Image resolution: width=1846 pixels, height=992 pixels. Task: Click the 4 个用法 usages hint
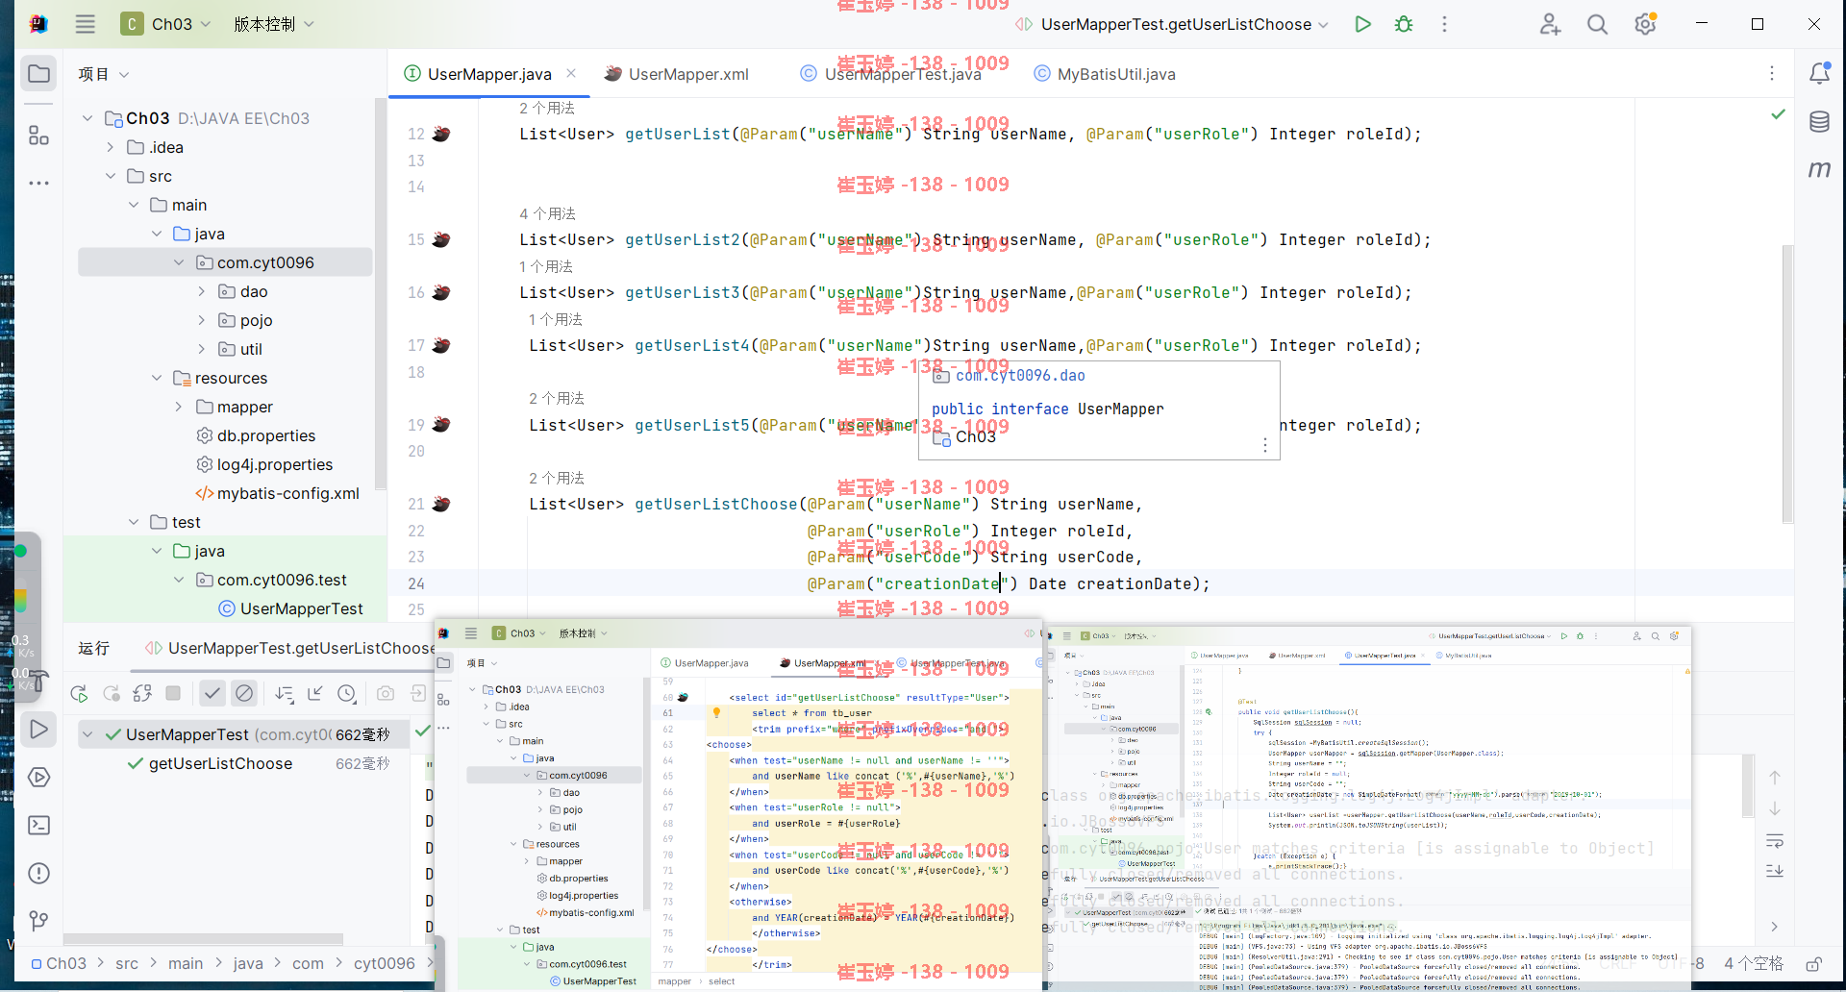(547, 213)
